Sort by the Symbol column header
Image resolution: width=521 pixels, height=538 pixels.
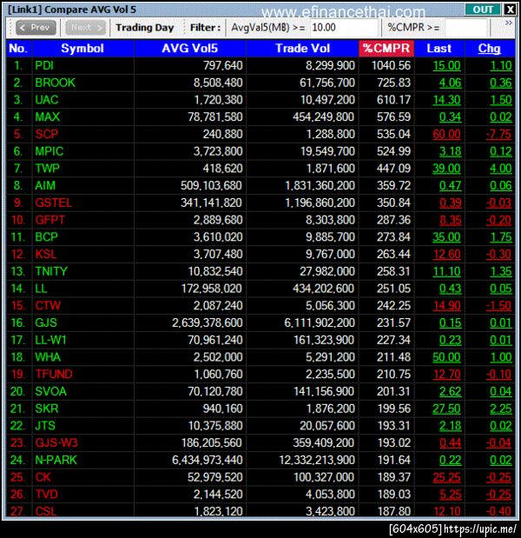(x=82, y=49)
